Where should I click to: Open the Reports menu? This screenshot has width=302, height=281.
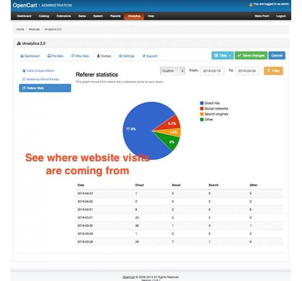115,16
